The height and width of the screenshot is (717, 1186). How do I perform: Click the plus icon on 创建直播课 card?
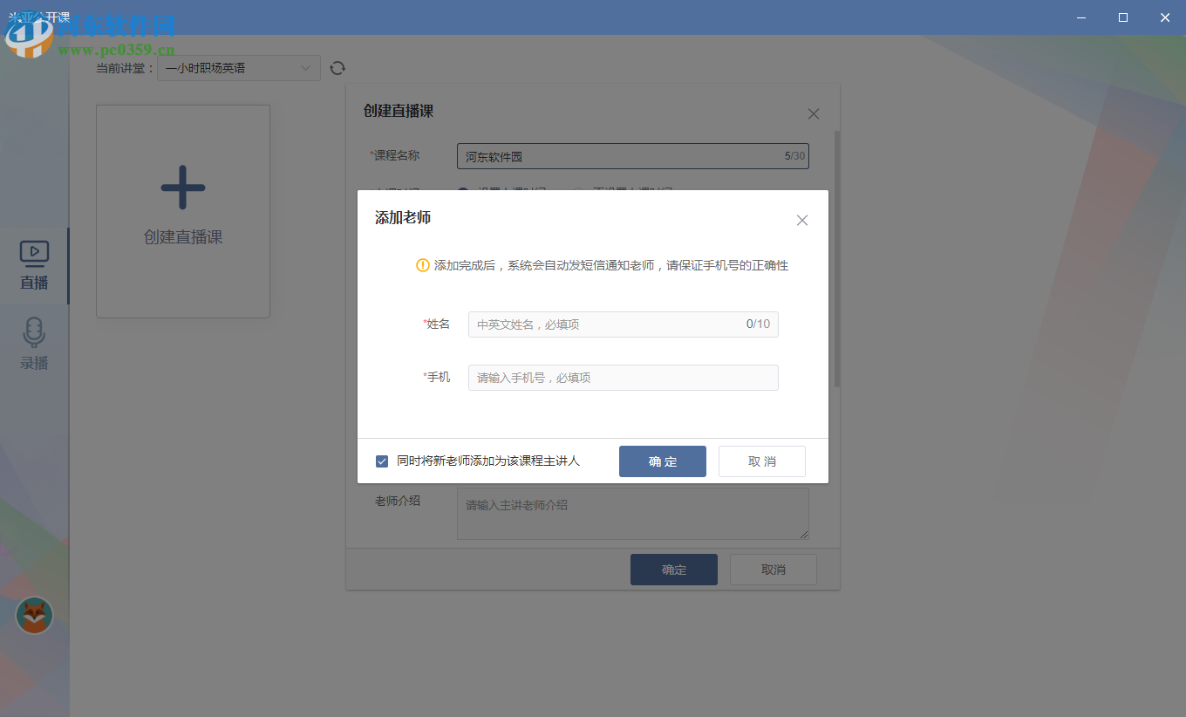point(182,187)
